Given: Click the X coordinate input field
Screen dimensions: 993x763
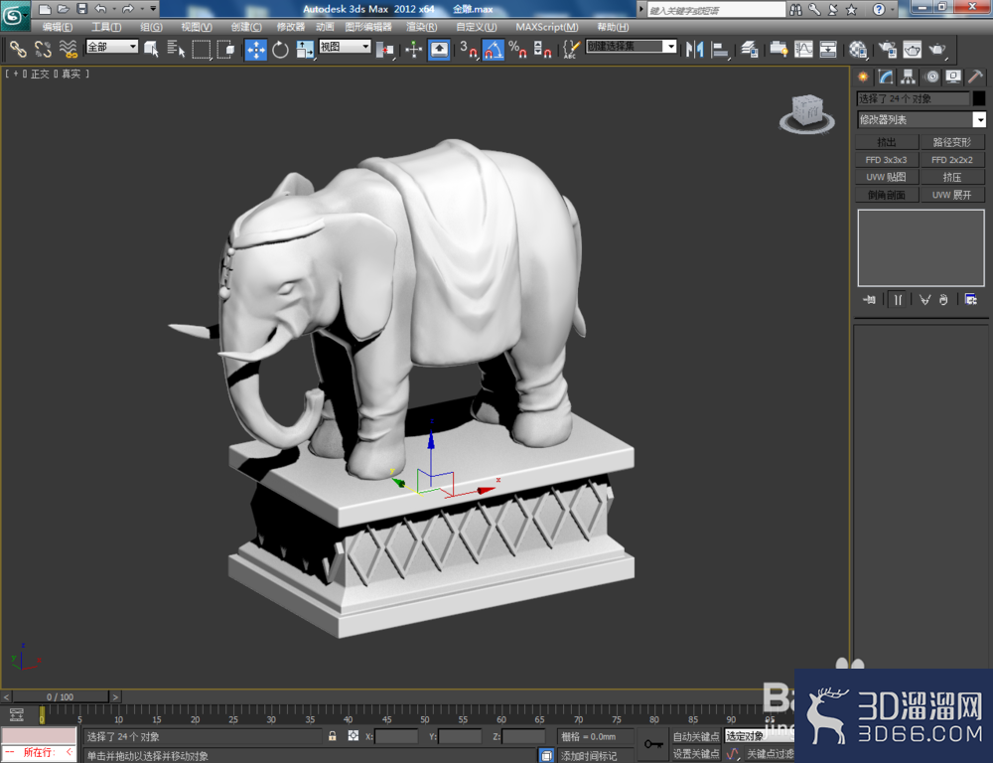Looking at the screenshot, I should point(396,736).
